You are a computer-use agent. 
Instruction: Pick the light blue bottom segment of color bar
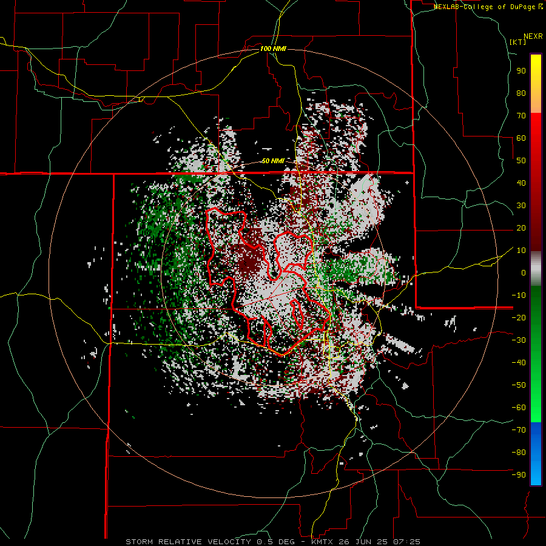point(536,474)
